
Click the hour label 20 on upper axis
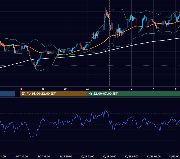(x=65, y=89)
